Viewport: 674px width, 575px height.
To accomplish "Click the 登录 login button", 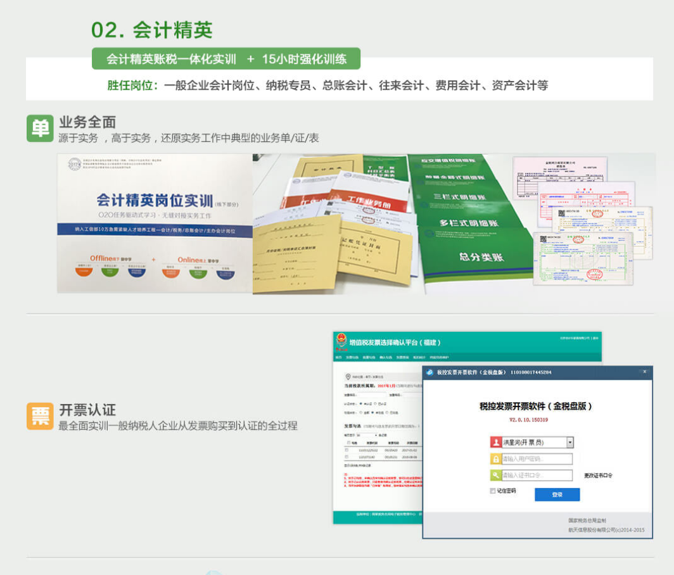I will pyautogui.click(x=557, y=495).
